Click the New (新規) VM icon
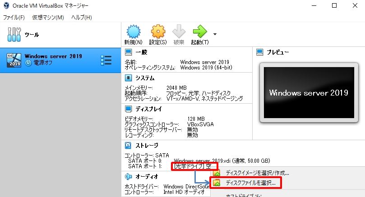This screenshot has height=197, width=365. 134,32
